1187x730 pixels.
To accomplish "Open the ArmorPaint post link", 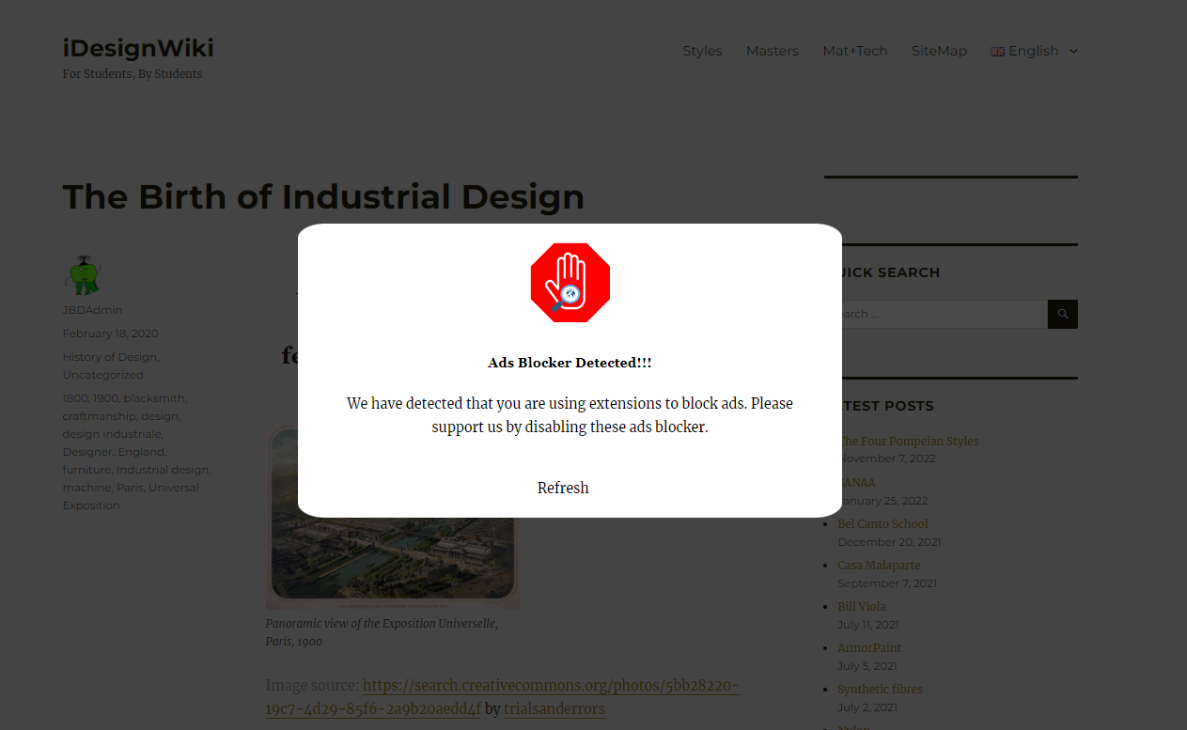I will point(868,647).
